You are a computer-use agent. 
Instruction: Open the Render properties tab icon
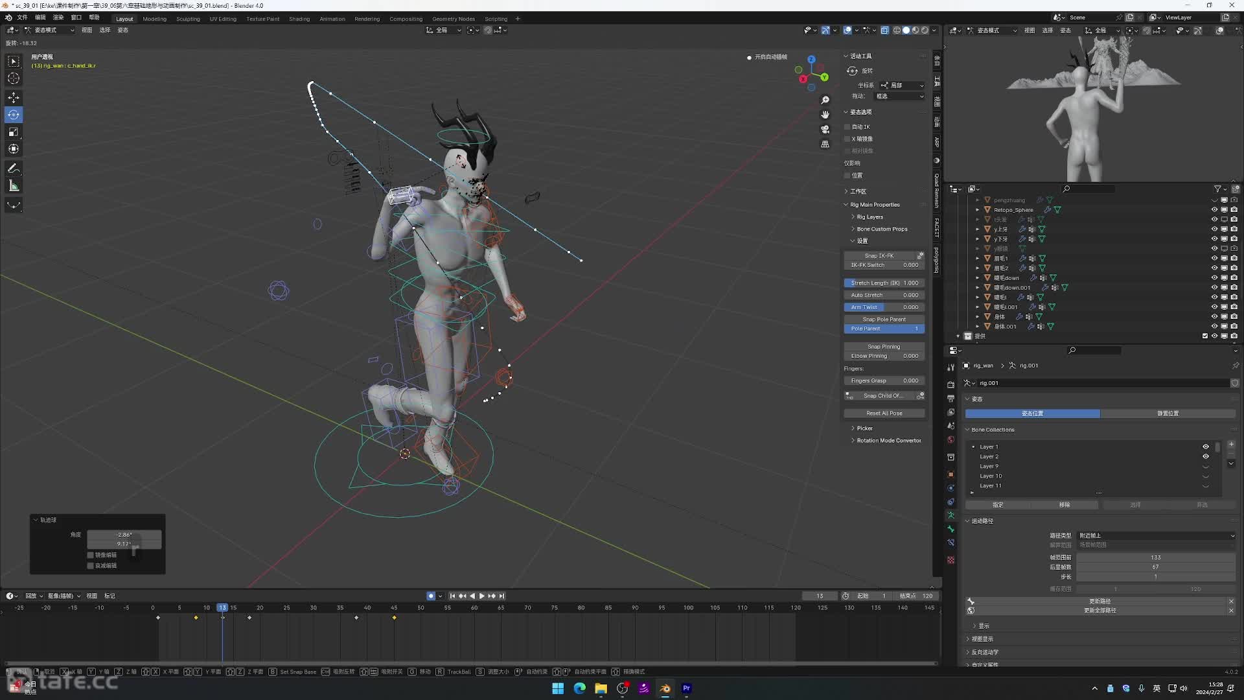950,384
